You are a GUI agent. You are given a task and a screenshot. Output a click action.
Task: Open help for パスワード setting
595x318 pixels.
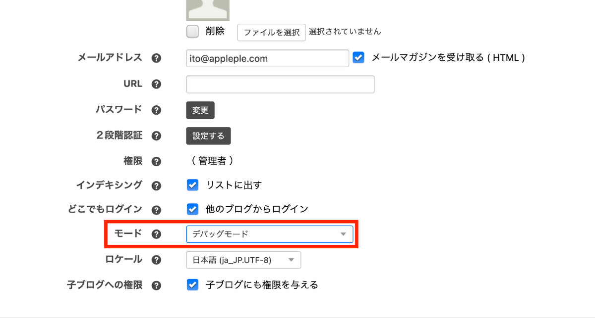point(156,110)
